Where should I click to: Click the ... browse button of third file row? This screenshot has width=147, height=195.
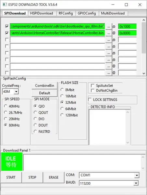[109, 40]
